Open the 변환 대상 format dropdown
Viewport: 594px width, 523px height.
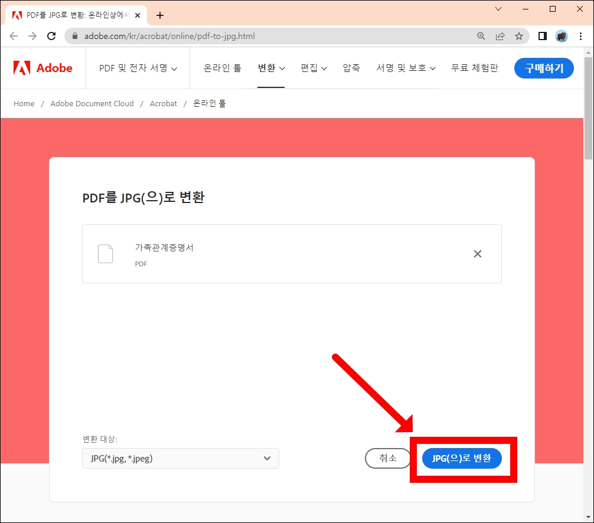pos(180,459)
